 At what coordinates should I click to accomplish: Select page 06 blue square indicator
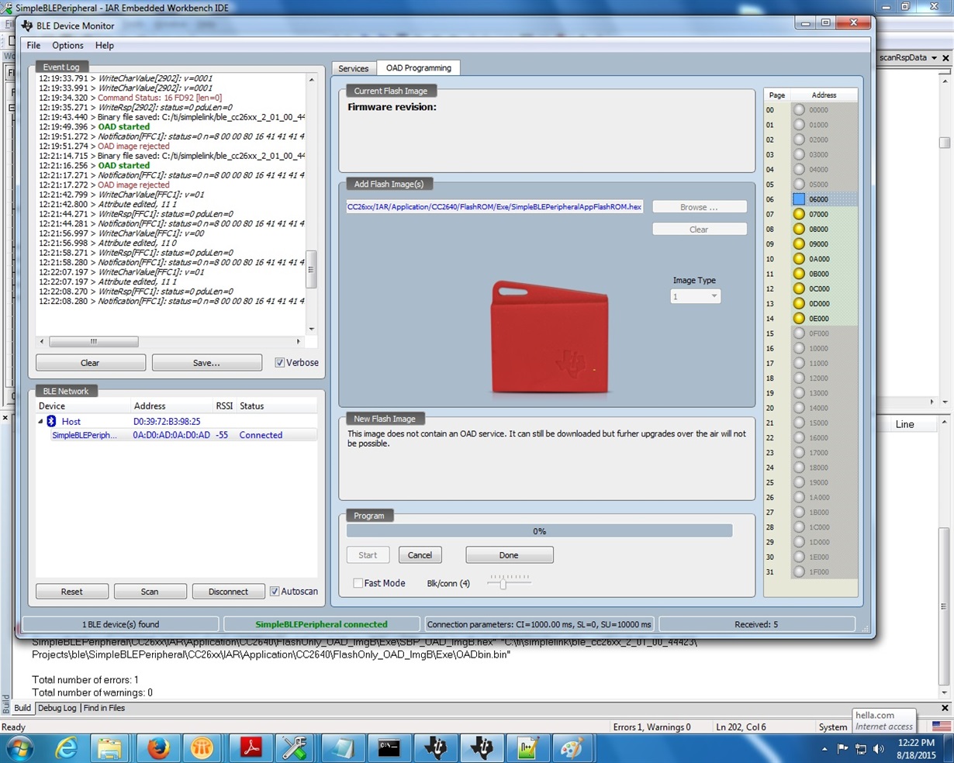pyautogui.click(x=799, y=199)
